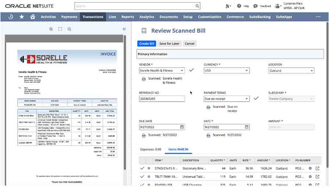330x187 pixels.
Task: Open the Due Date calendar picker
Action: (x=182, y=127)
